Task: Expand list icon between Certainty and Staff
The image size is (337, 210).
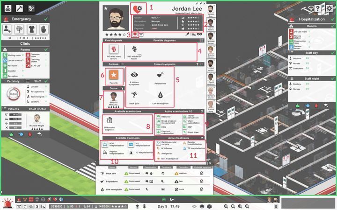Action: (x=28, y=81)
